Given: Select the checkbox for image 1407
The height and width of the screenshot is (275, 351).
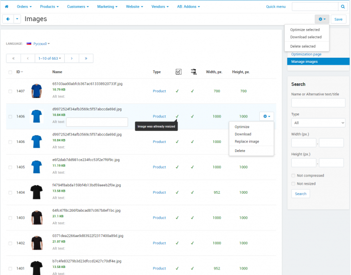Looking at the screenshot, I should (x=11, y=91).
